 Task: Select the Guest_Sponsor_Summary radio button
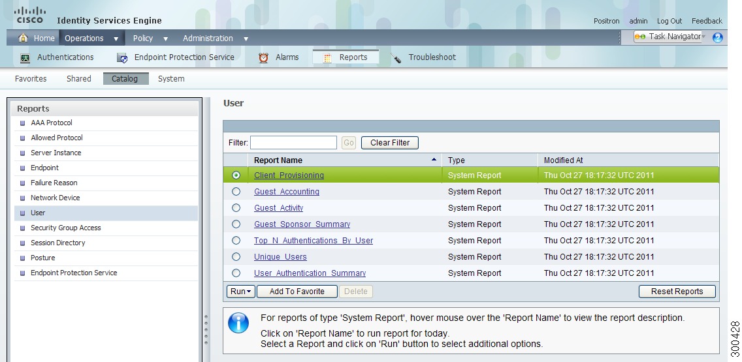236,224
